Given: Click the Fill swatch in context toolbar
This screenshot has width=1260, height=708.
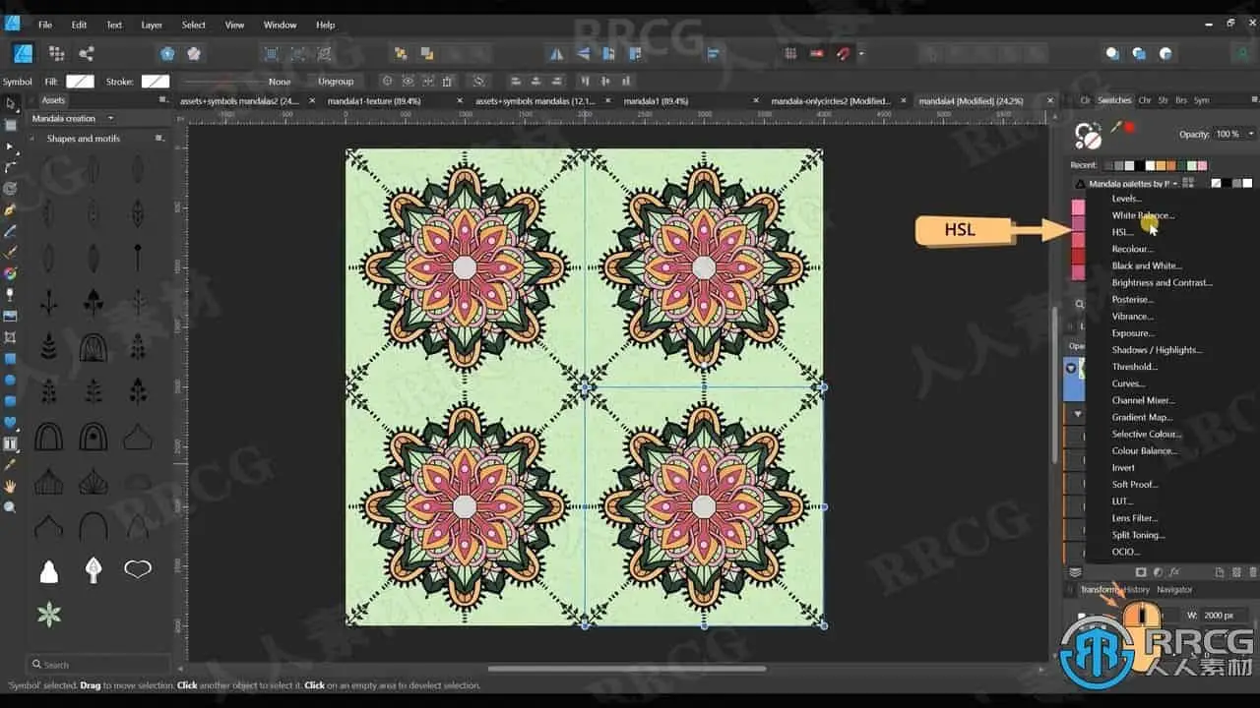Looking at the screenshot, I should [80, 82].
